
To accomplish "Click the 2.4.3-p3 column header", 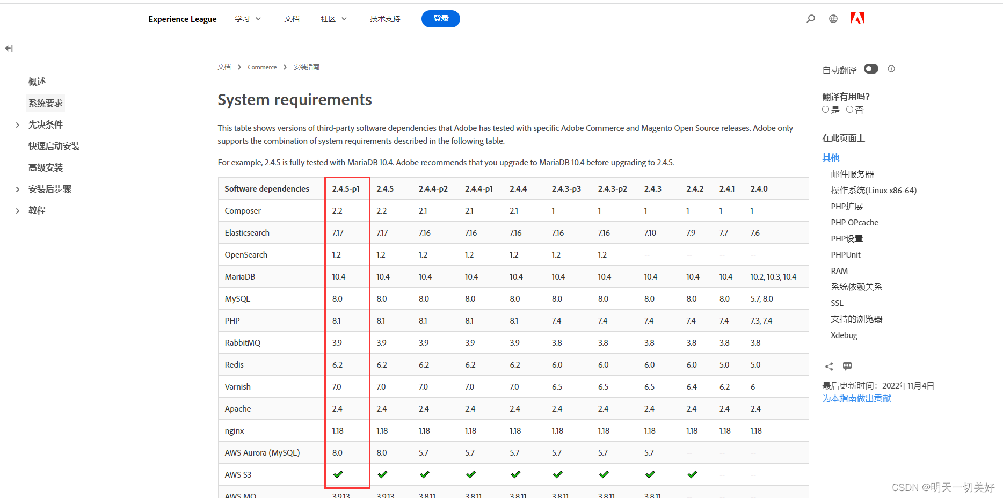I will [x=566, y=188].
